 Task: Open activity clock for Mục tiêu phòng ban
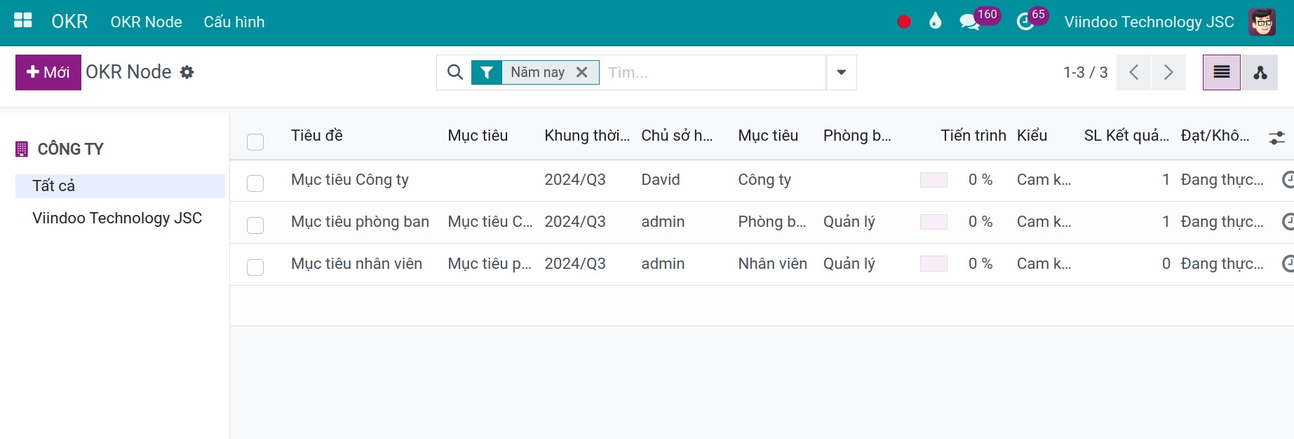click(x=1288, y=222)
